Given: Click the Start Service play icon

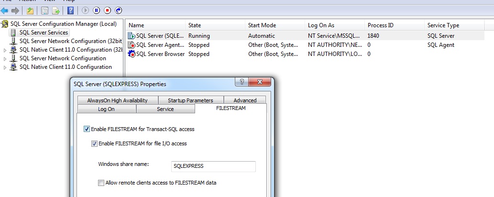Looking at the screenshot, I should 85,11.
